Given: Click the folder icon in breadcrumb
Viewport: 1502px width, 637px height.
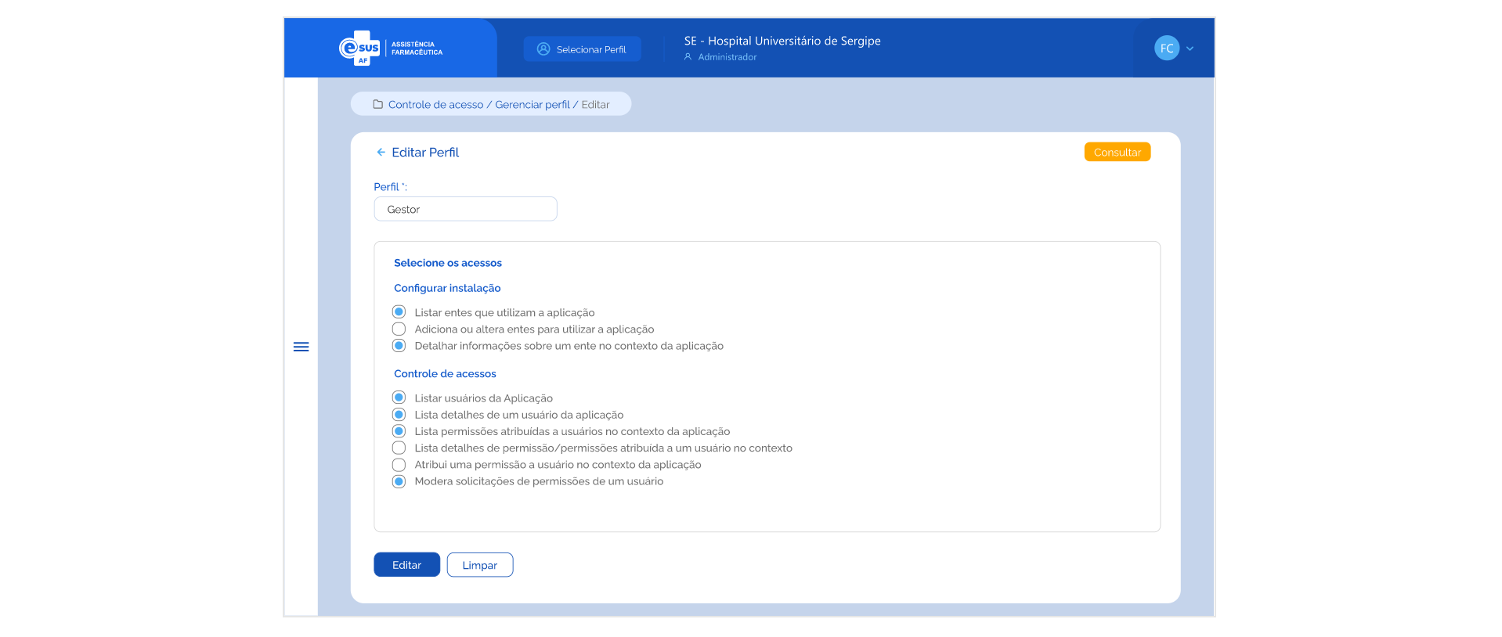Looking at the screenshot, I should [377, 105].
